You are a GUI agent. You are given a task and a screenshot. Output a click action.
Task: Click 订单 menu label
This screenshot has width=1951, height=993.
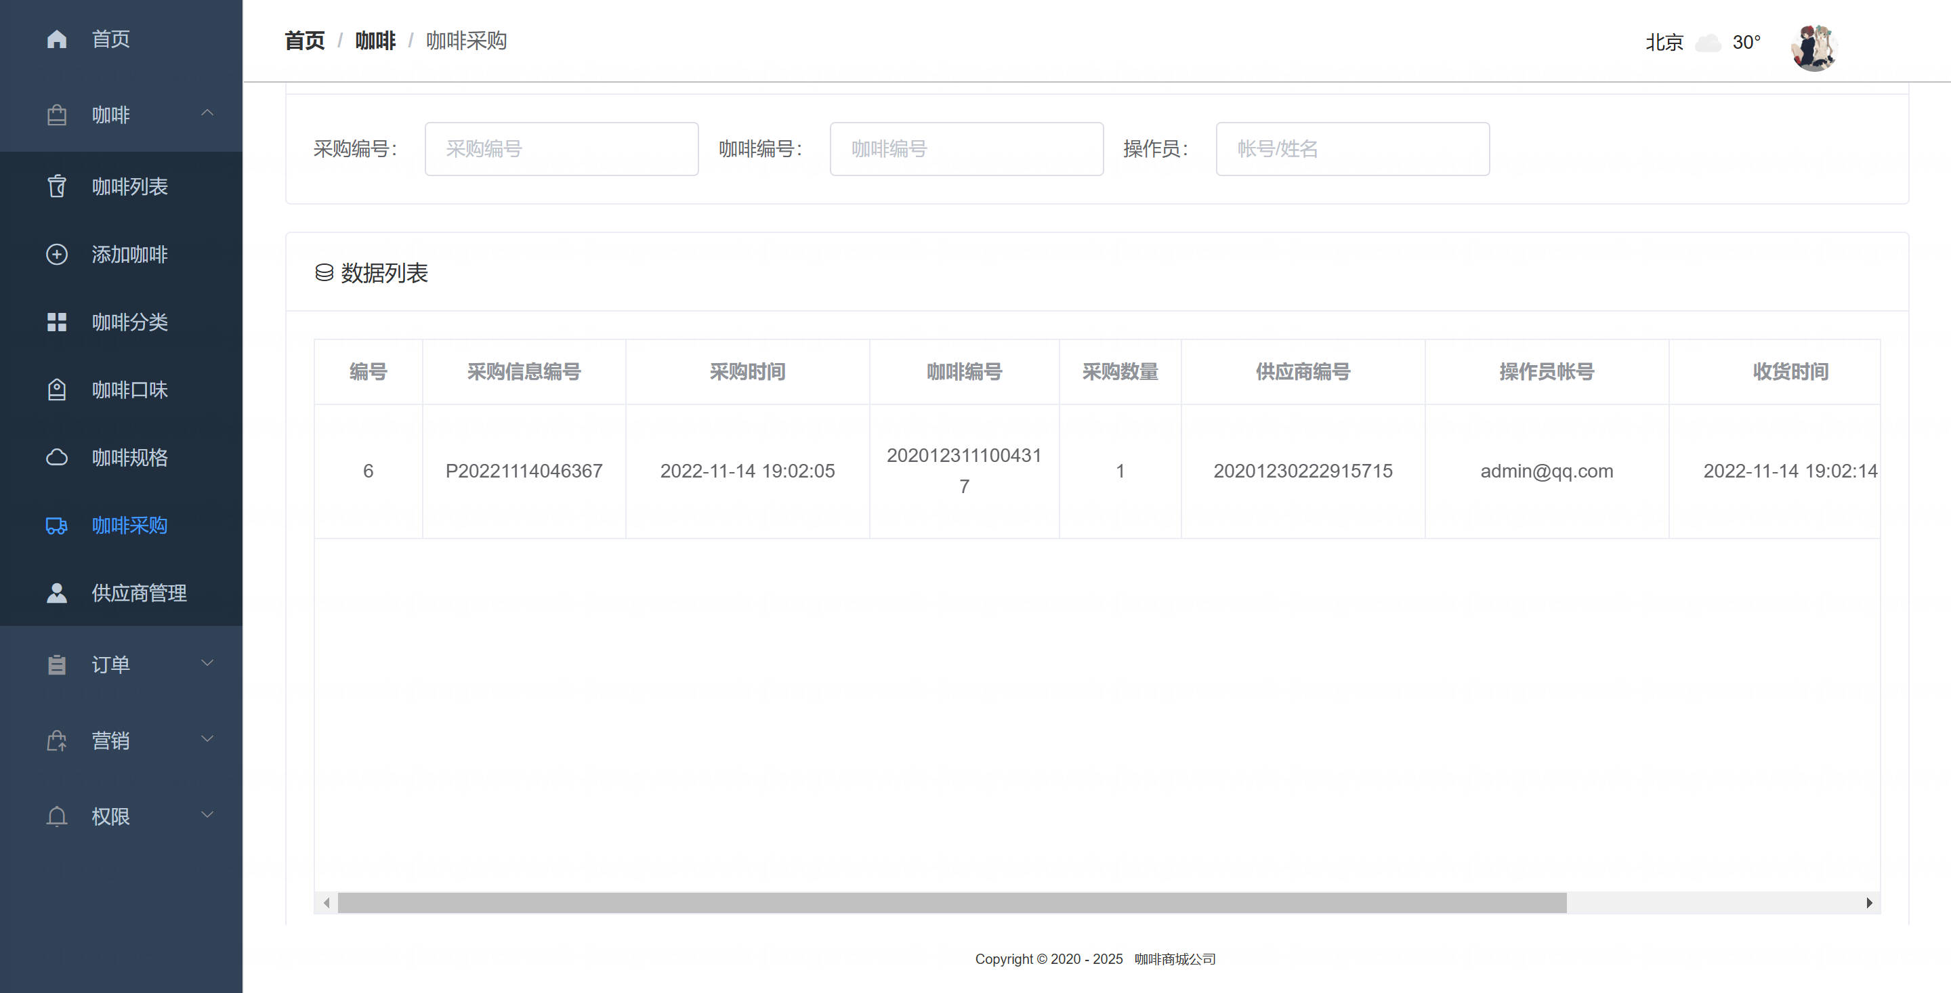[110, 664]
